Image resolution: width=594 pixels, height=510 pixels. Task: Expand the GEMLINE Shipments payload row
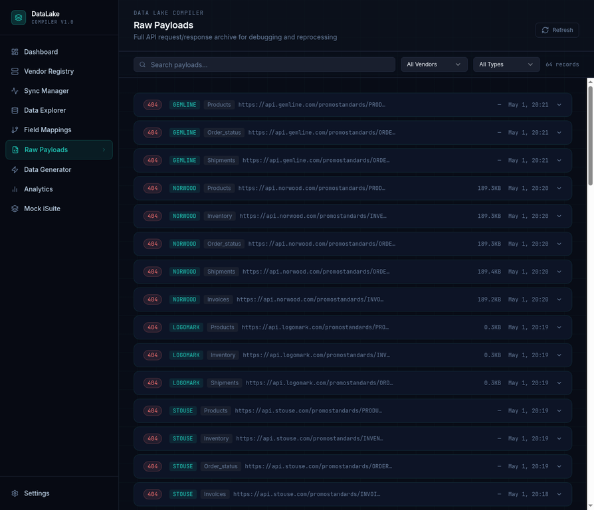(x=353, y=161)
